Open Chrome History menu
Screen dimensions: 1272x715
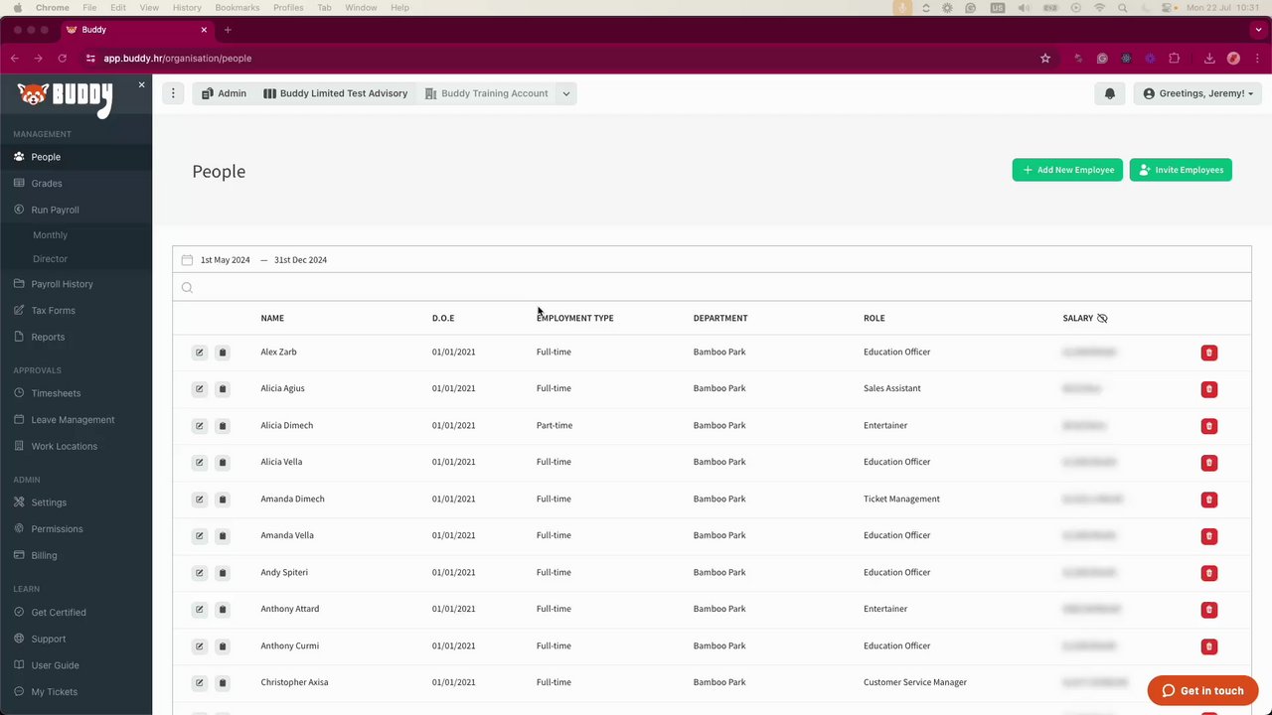pyautogui.click(x=187, y=8)
